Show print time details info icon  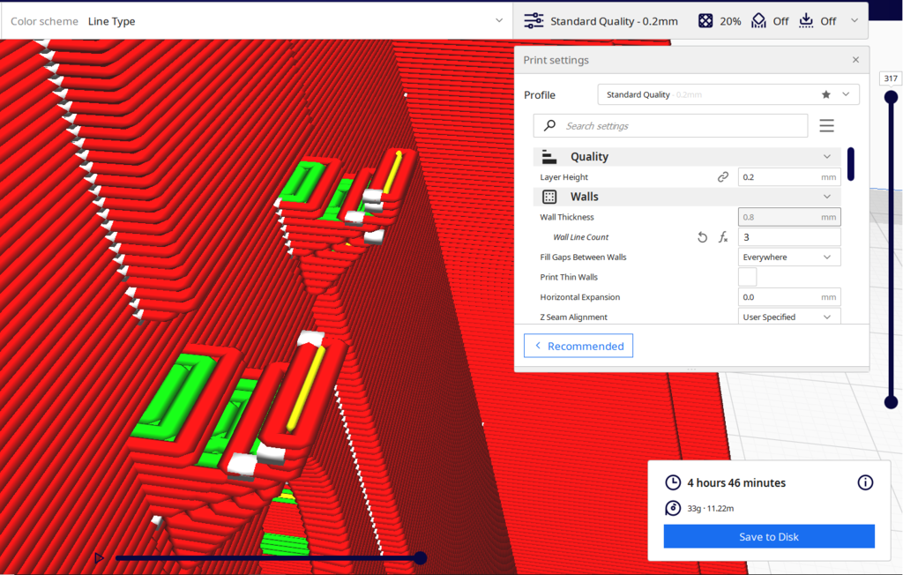click(x=865, y=482)
